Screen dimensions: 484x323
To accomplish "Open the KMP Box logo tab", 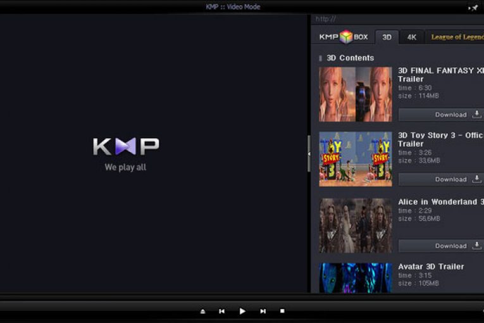I will coord(344,37).
